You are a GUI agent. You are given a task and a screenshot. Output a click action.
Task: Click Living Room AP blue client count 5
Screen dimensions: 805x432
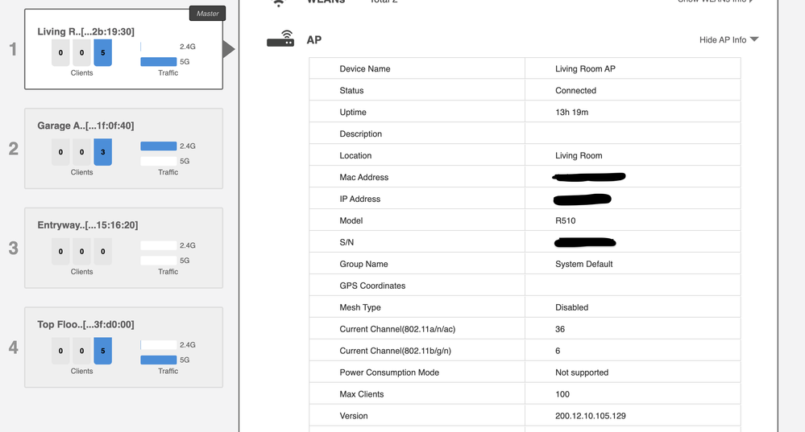tap(102, 53)
